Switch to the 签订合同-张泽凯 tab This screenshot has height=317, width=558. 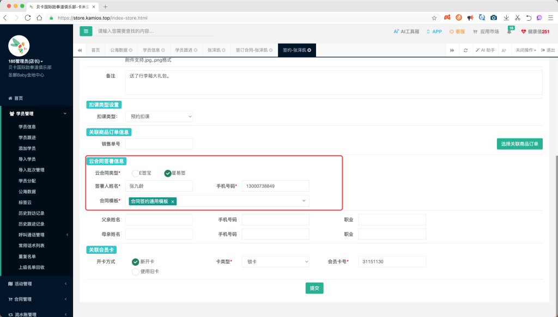coord(252,50)
